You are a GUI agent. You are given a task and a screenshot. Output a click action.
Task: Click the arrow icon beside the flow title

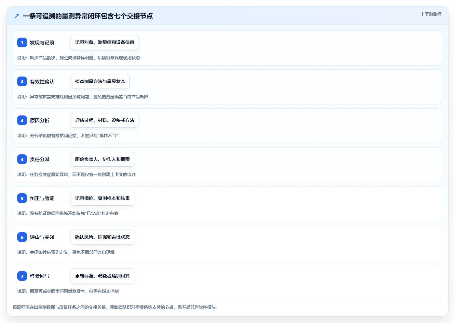tap(17, 16)
